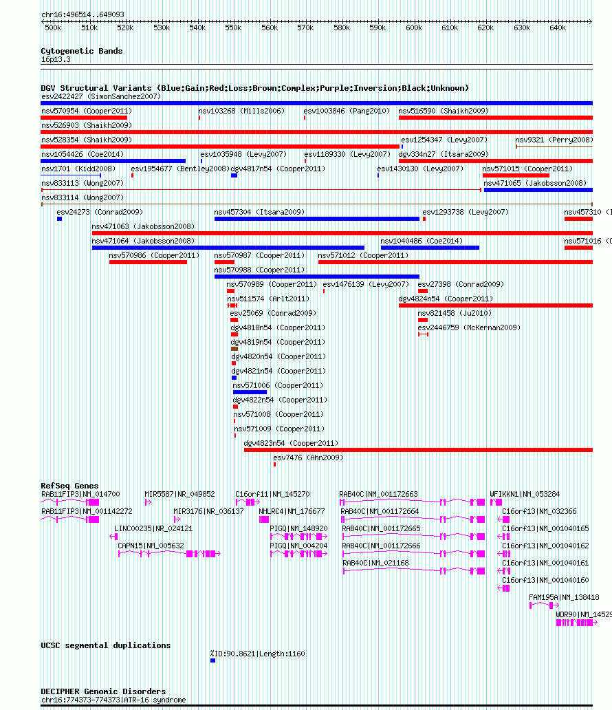Open nsv570986 (Cooper2011) variant
This screenshot has width=612, height=710.
[x=154, y=256]
